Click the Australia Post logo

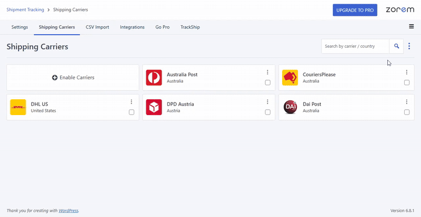click(x=154, y=78)
